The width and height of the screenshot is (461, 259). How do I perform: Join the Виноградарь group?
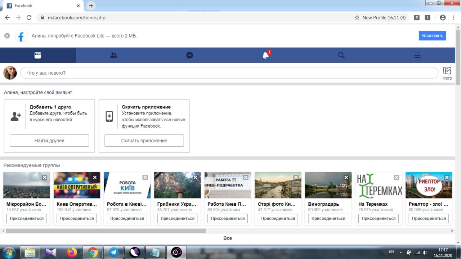(x=328, y=218)
